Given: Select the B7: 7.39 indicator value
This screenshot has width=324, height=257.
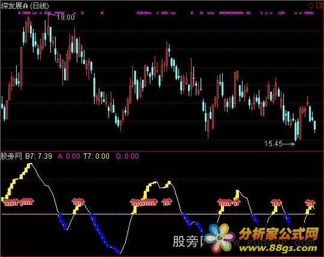Looking at the screenshot, I should pos(39,156).
